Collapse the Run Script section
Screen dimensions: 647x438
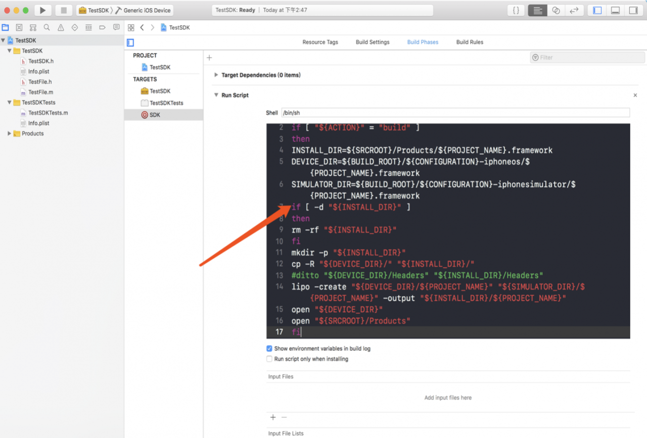click(216, 95)
